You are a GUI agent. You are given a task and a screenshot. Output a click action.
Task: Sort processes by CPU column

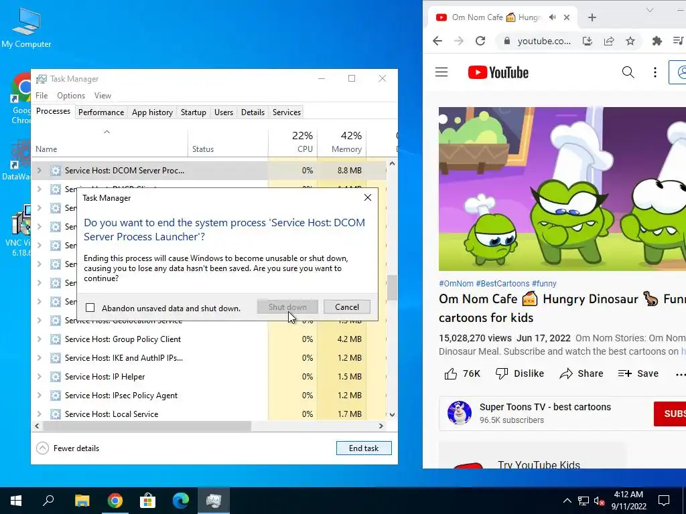(293, 142)
